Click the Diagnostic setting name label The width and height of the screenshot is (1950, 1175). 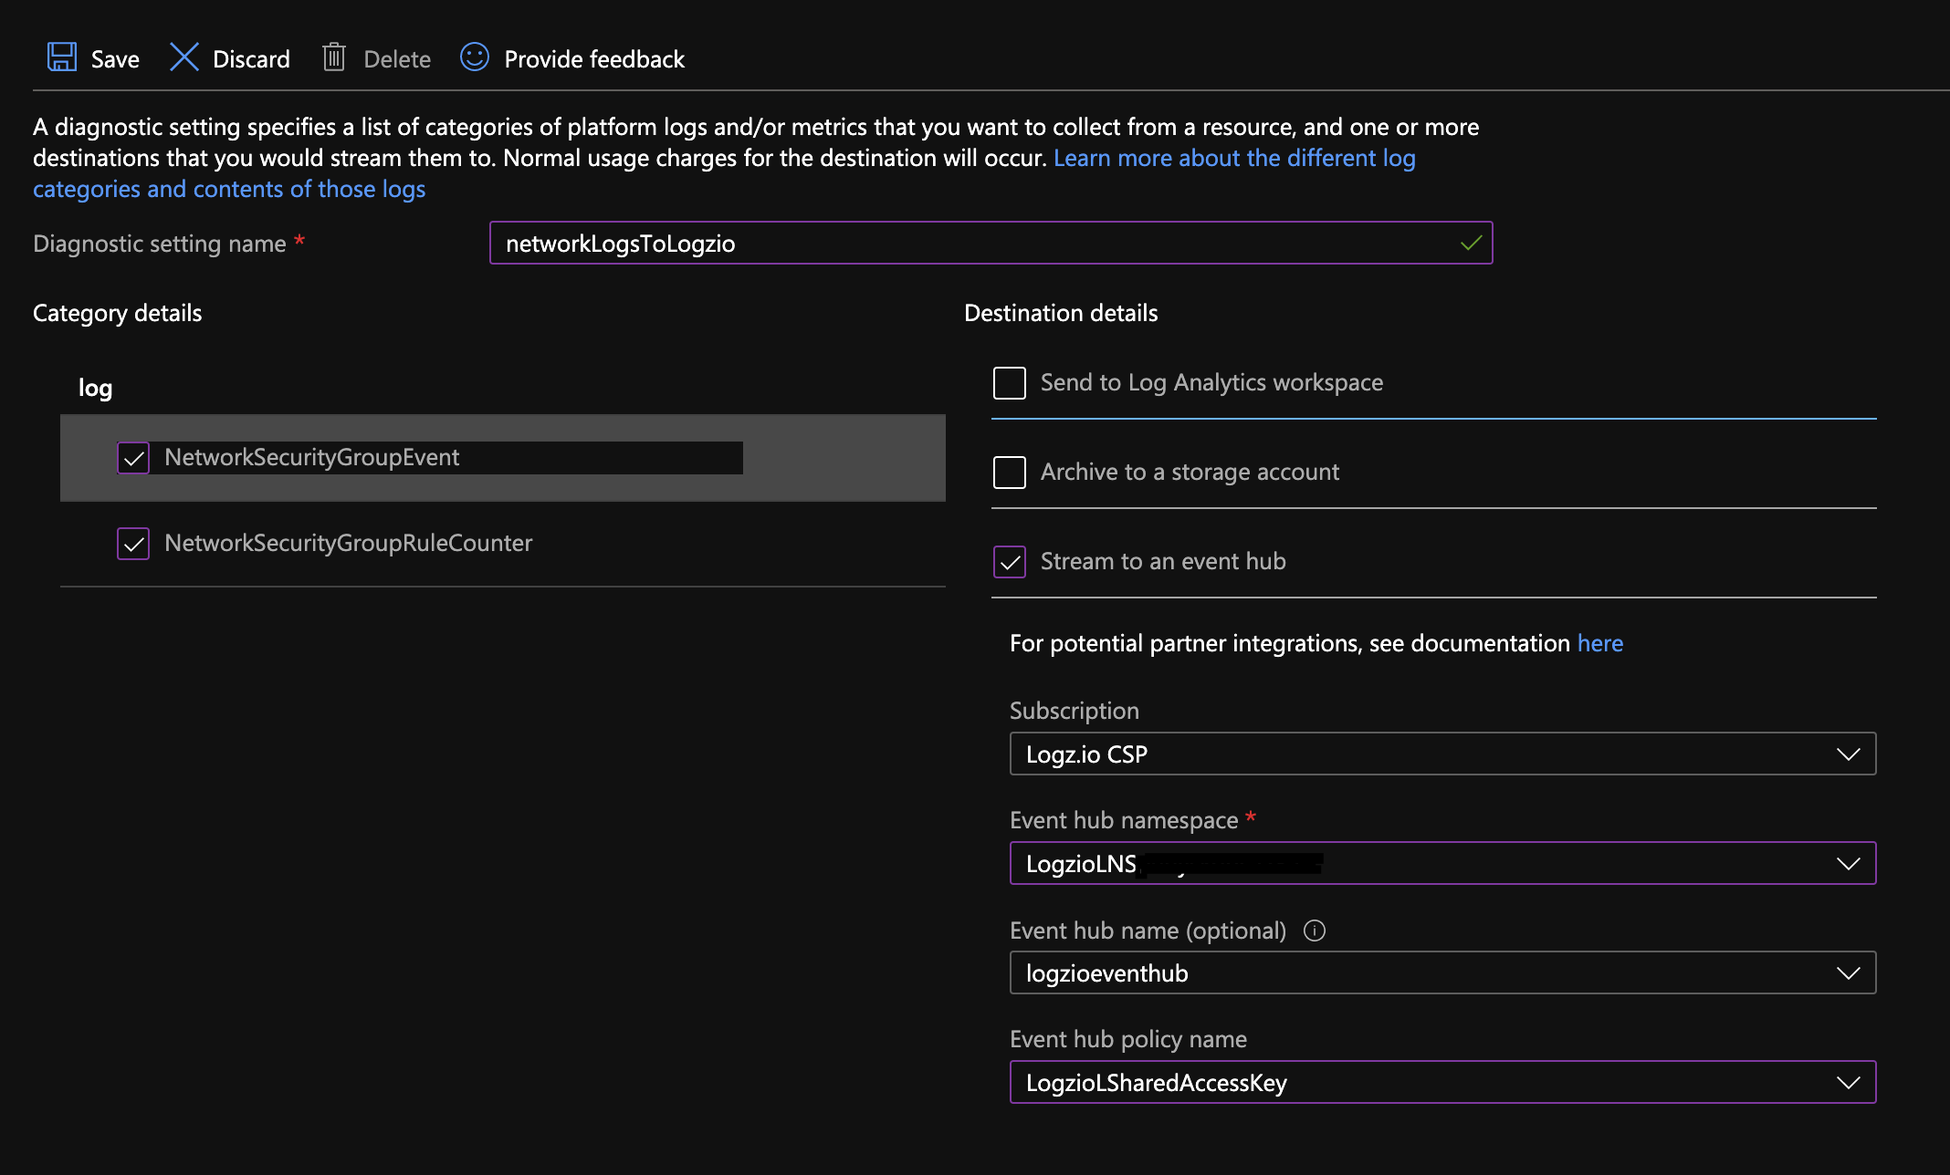pyautogui.click(x=160, y=244)
